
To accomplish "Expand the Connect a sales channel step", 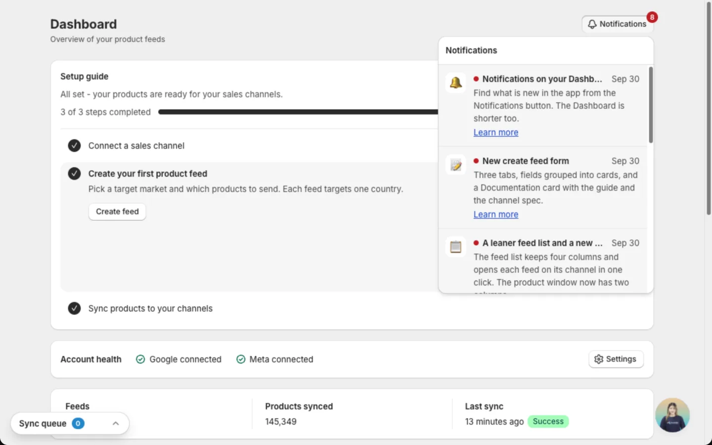I will click(x=136, y=146).
